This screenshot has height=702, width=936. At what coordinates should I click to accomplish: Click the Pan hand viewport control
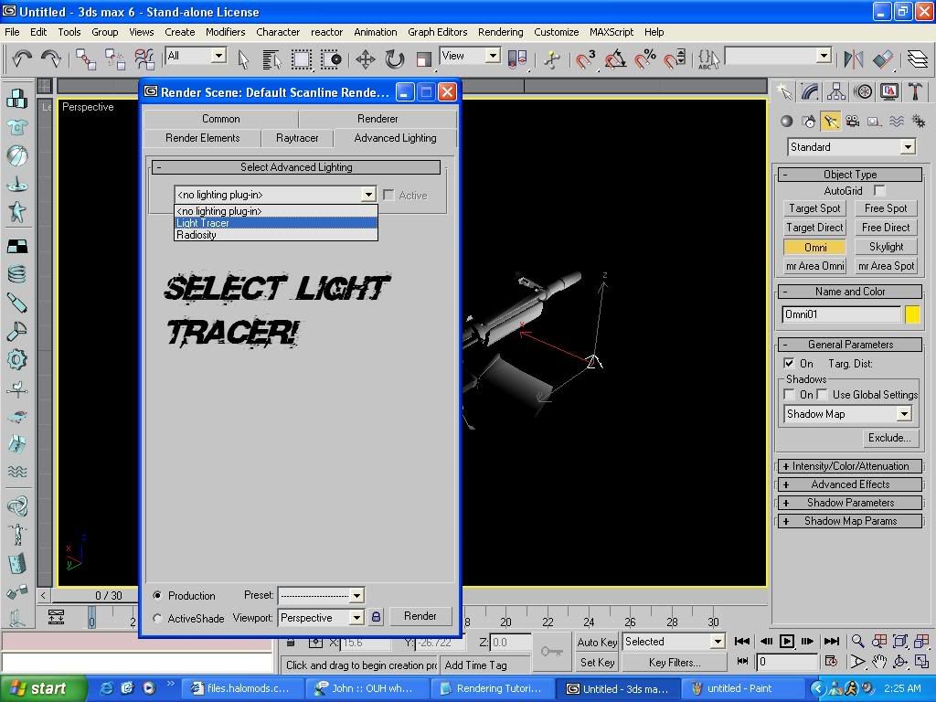tap(879, 662)
